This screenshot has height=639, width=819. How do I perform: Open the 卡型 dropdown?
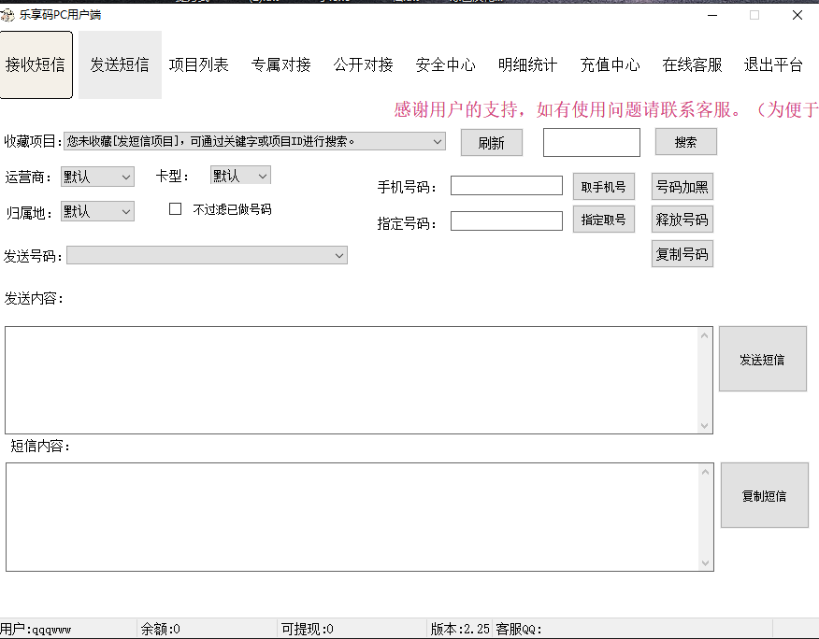click(x=240, y=176)
